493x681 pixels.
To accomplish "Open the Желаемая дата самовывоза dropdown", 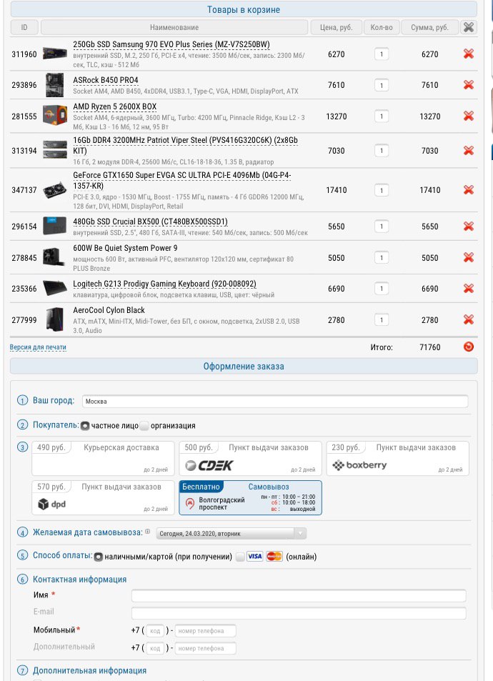I will [x=231, y=533].
